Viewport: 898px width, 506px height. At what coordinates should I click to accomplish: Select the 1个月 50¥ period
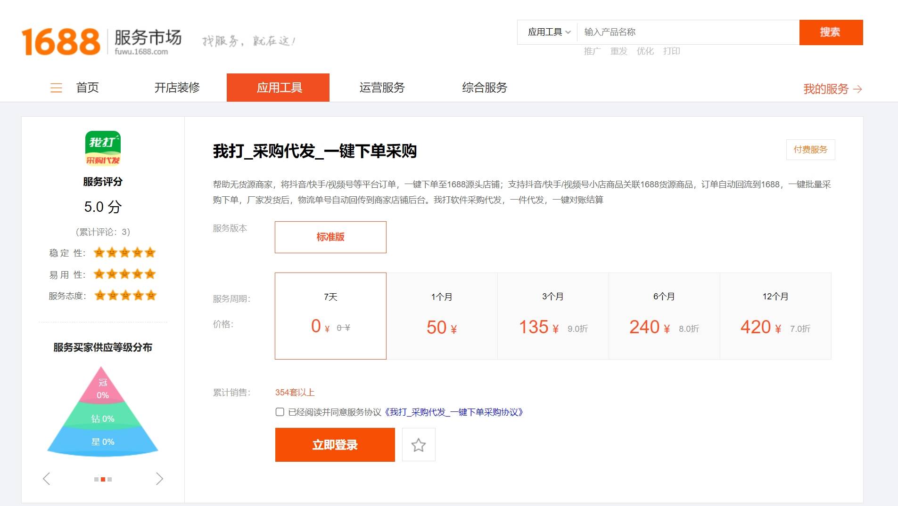coord(442,316)
